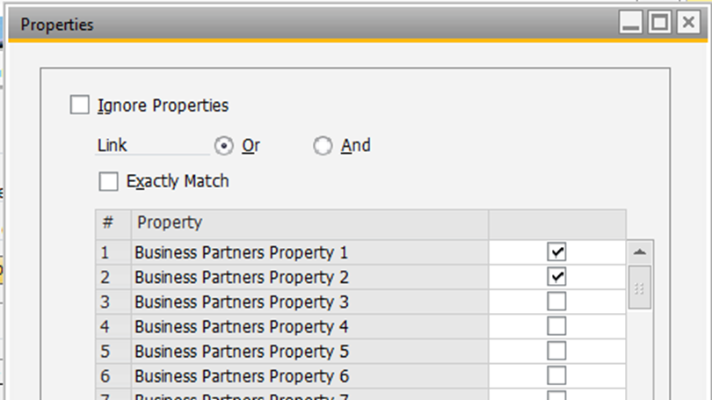Click the Properties title bar
The image size is (712, 400).
pos(308,24)
